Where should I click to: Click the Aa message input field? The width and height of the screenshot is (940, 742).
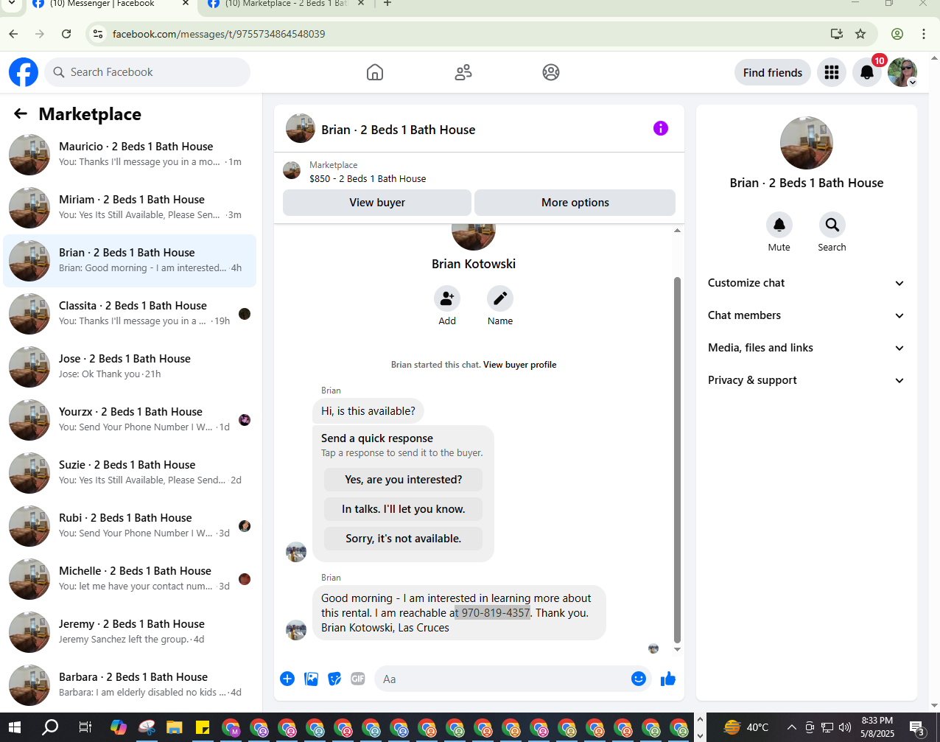[502, 679]
